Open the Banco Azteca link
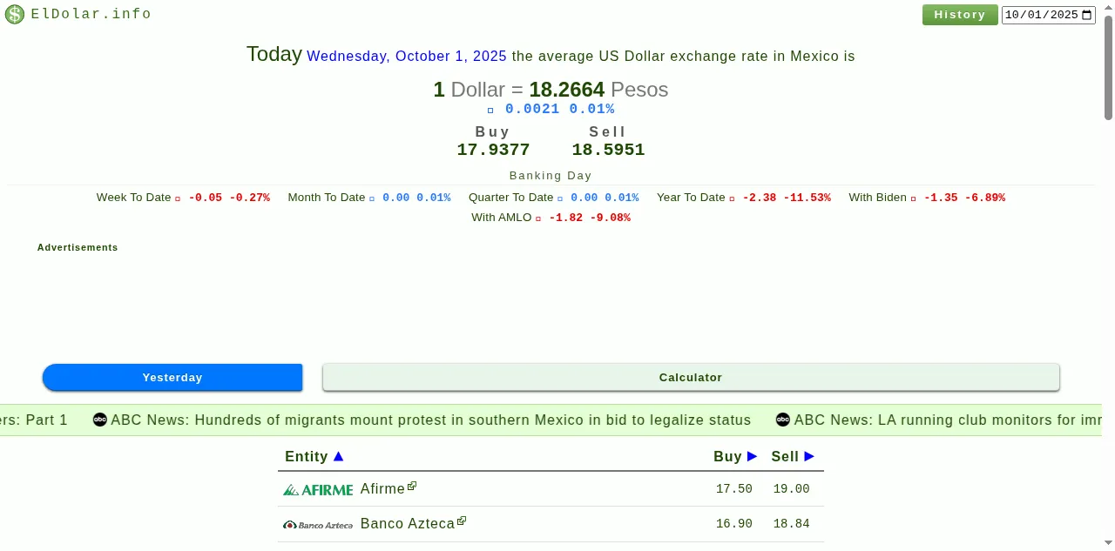The image size is (1115, 551). (408, 524)
